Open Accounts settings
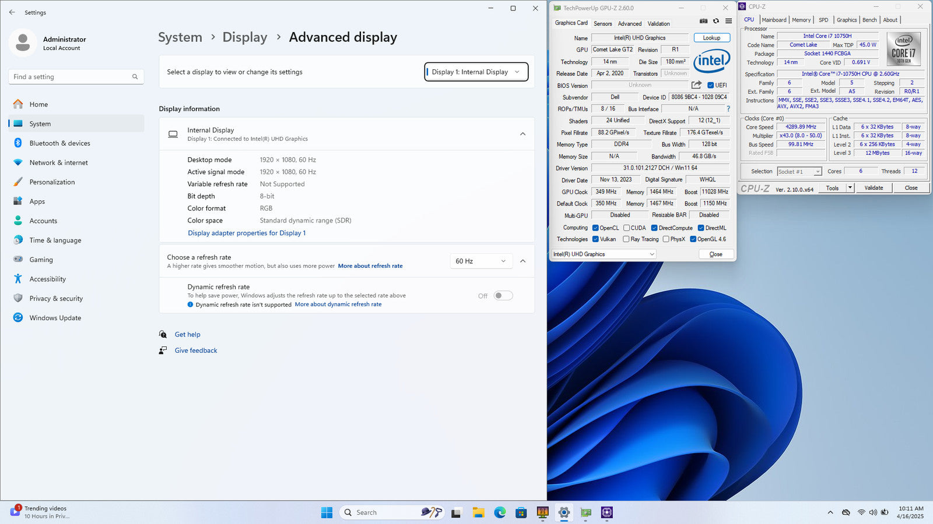The height and width of the screenshot is (524, 933). pos(76,221)
